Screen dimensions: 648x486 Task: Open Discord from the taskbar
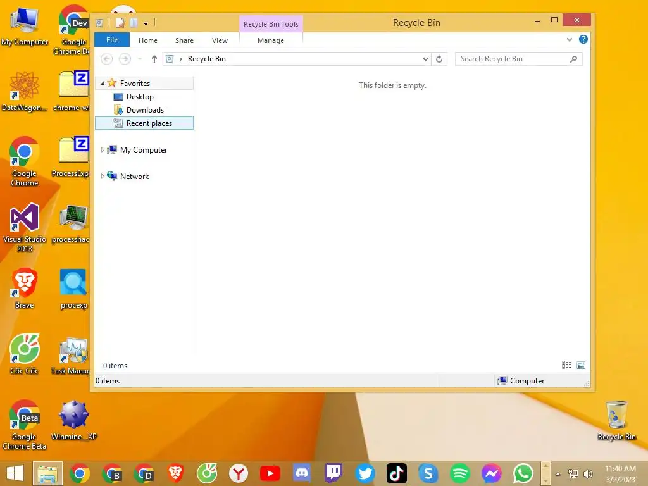pyautogui.click(x=302, y=473)
